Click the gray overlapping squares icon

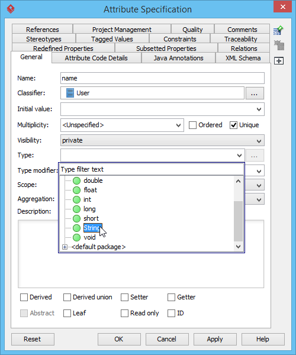click(279, 46)
